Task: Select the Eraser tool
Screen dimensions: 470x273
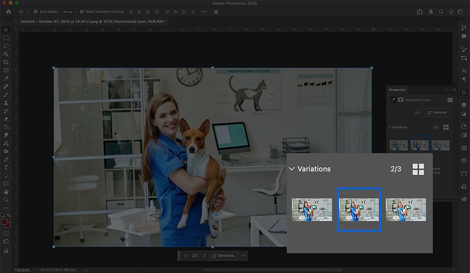Action: 6,119
